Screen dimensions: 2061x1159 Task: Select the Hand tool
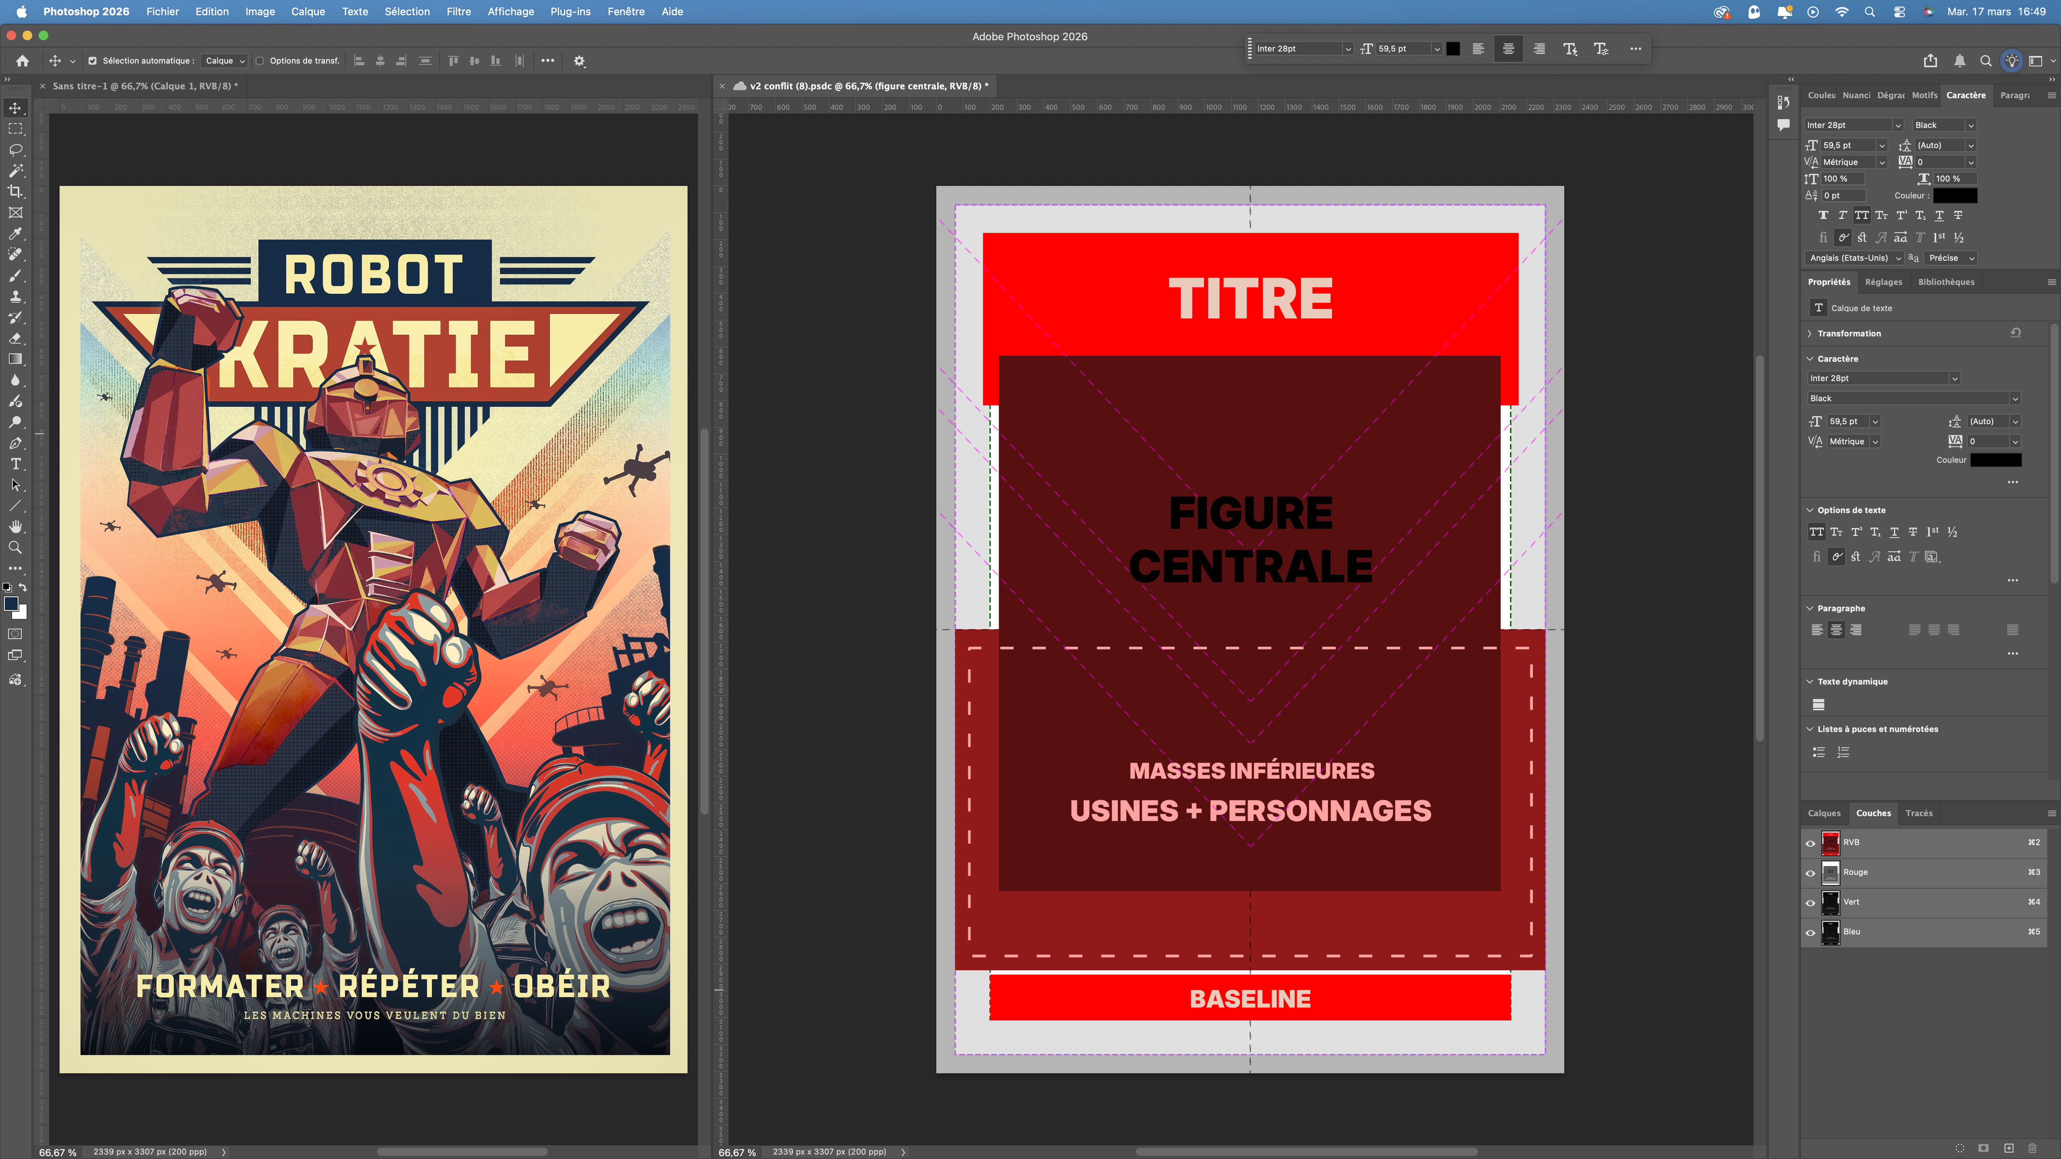pyautogui.click(x=15, y=526)
